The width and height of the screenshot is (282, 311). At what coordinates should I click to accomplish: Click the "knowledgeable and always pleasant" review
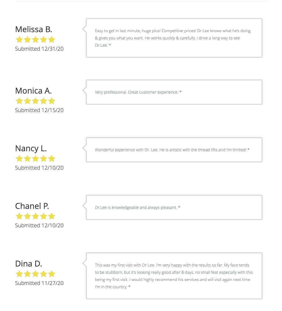point(137,208)
